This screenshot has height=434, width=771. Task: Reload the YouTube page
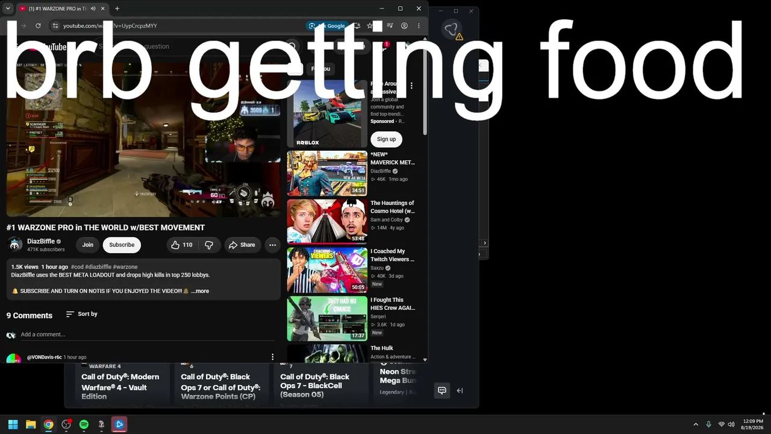38,26
